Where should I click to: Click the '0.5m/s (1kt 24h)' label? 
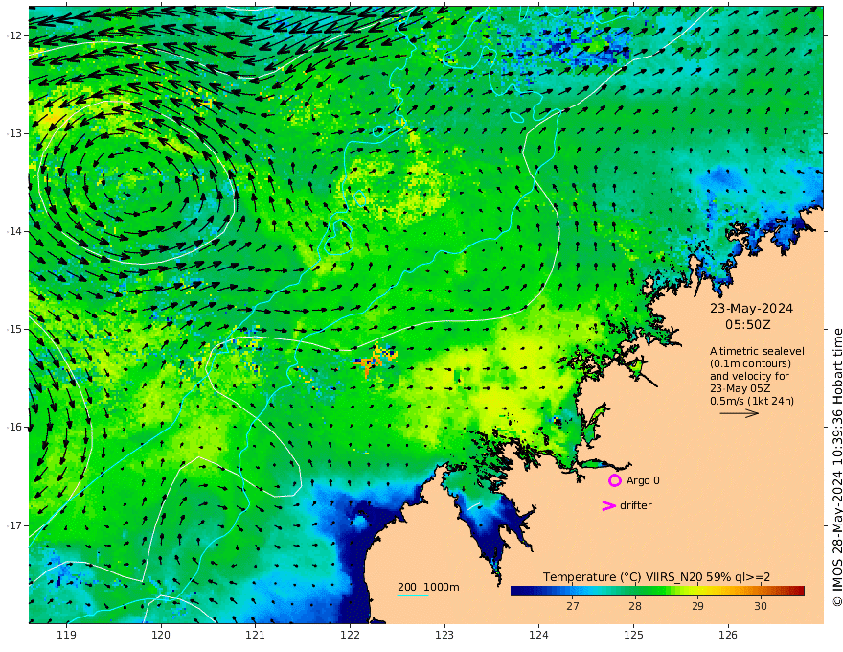(x=752, y=401)
